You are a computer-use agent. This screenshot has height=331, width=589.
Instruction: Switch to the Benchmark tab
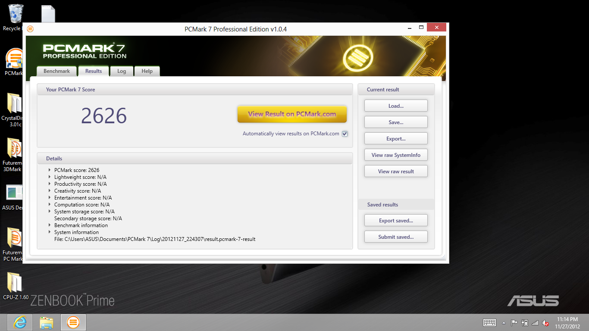coord(56,71)
